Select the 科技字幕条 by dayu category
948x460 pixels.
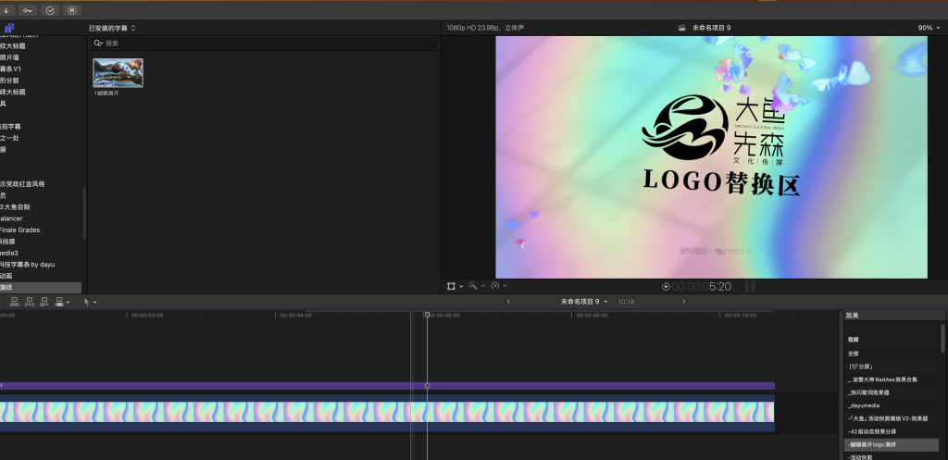pyautogui.click(x=27, y=264)
